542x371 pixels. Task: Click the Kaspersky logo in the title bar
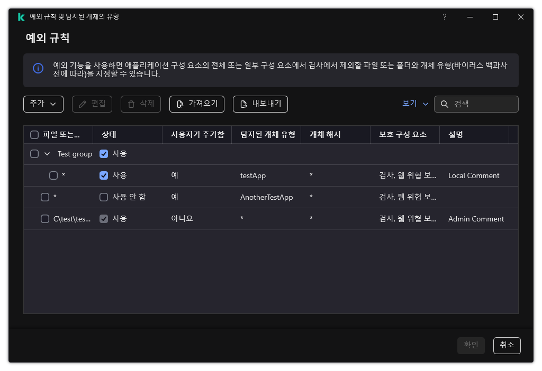pos(21,16)
